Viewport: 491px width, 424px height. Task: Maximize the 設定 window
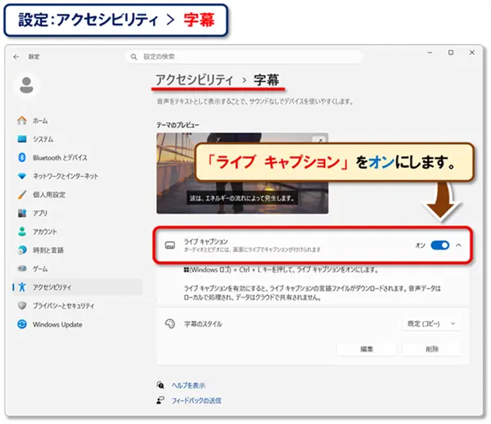(451, 52)
